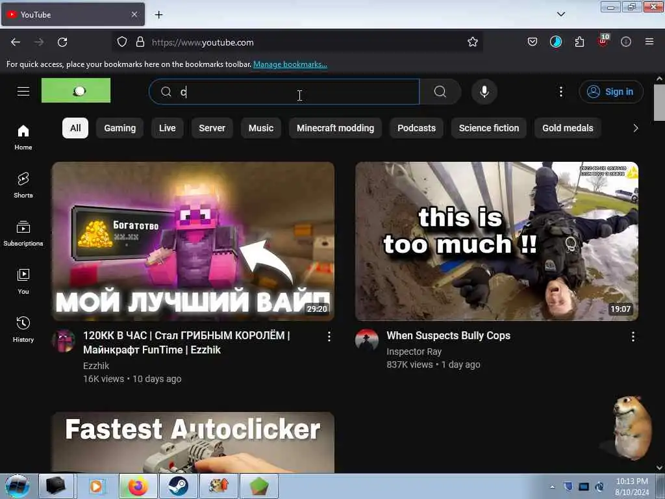Screen dimensions: 665x499
Task: Visit the Ezzhik channel name link
Action: point(96,366)
